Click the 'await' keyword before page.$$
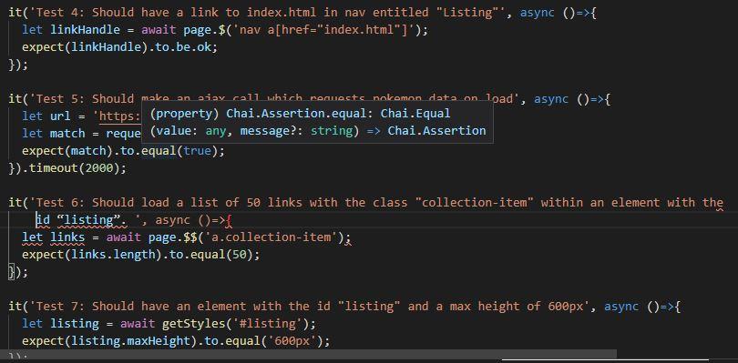The width and height of the screenshot is (738, 363). [123, 237]
